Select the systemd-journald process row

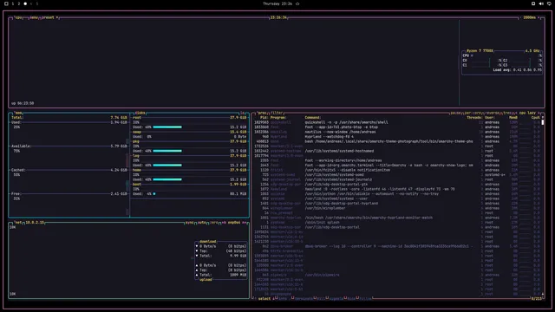pos(398,179)
